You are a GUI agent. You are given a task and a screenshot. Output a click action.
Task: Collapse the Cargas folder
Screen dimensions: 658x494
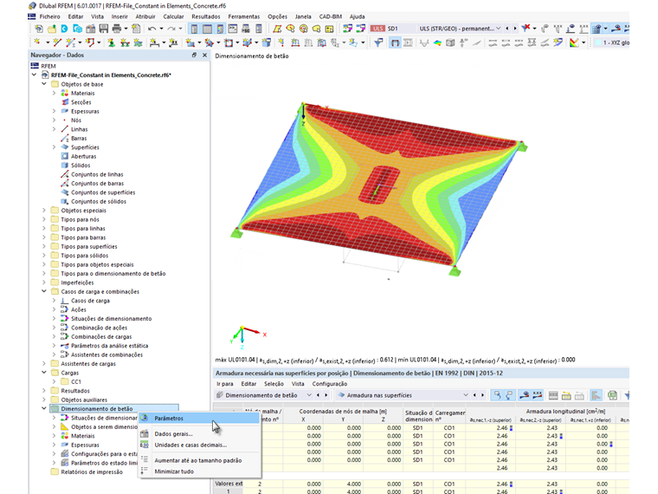pyautogui.click(x=44, y=373)
